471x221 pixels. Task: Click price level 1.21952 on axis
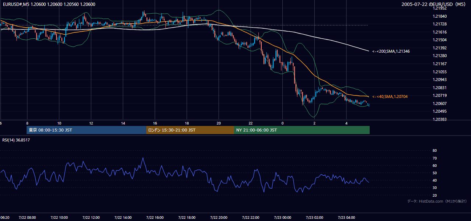pyautogui.click(x=439, y=8)
